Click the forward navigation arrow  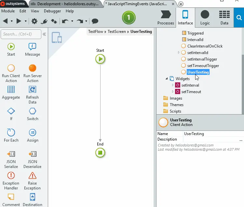coord(19,21)
